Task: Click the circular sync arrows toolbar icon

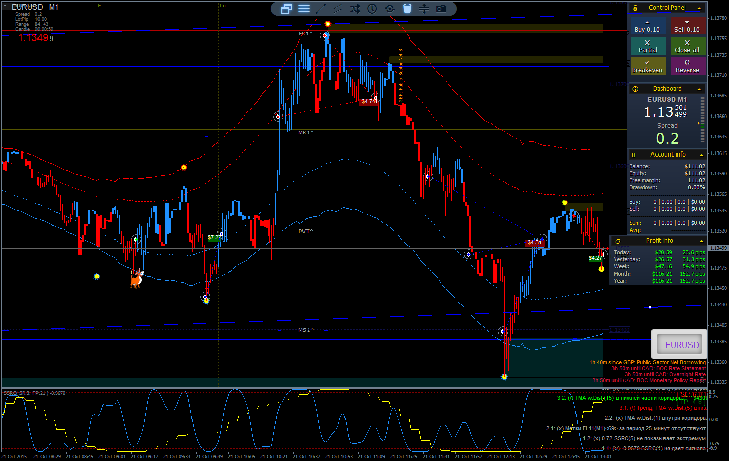Action: (x=390, y=9)
